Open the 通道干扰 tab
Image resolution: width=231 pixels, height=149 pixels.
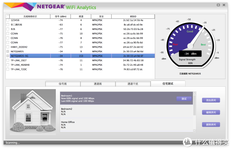(133, 84)
